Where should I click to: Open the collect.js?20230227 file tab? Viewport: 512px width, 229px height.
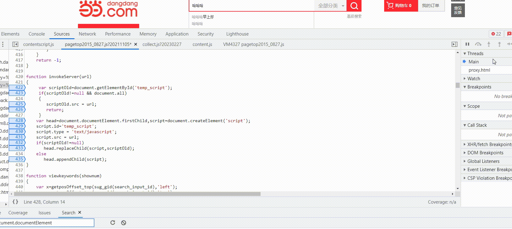(162, 44)
